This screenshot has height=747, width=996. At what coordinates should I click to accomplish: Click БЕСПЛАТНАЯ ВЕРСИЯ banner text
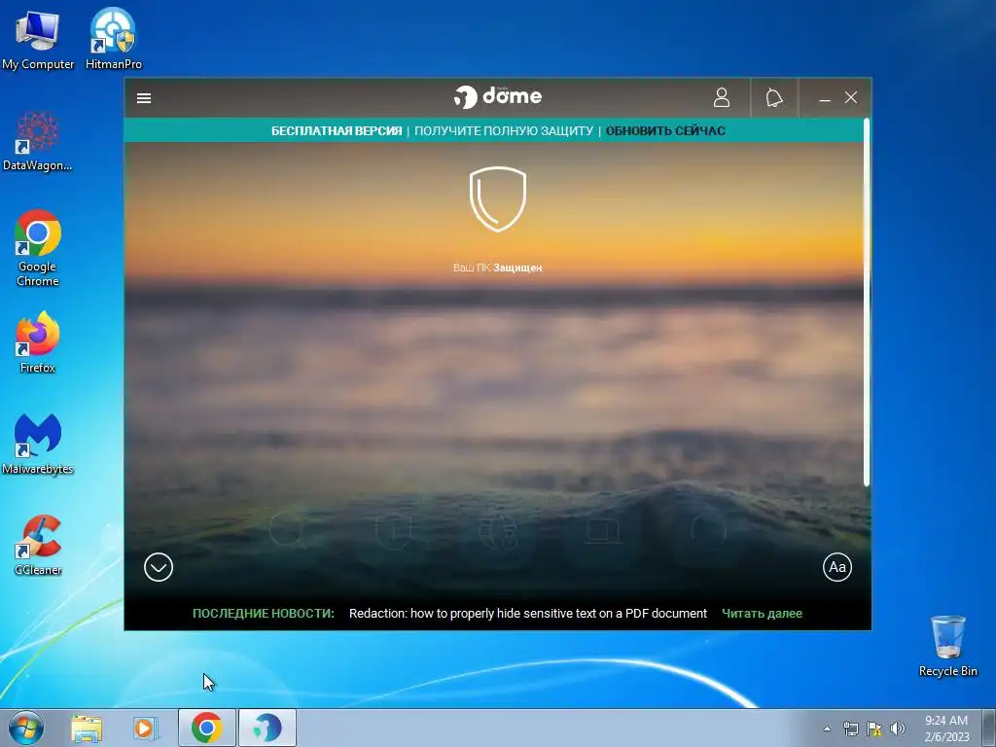coord(337,131)
